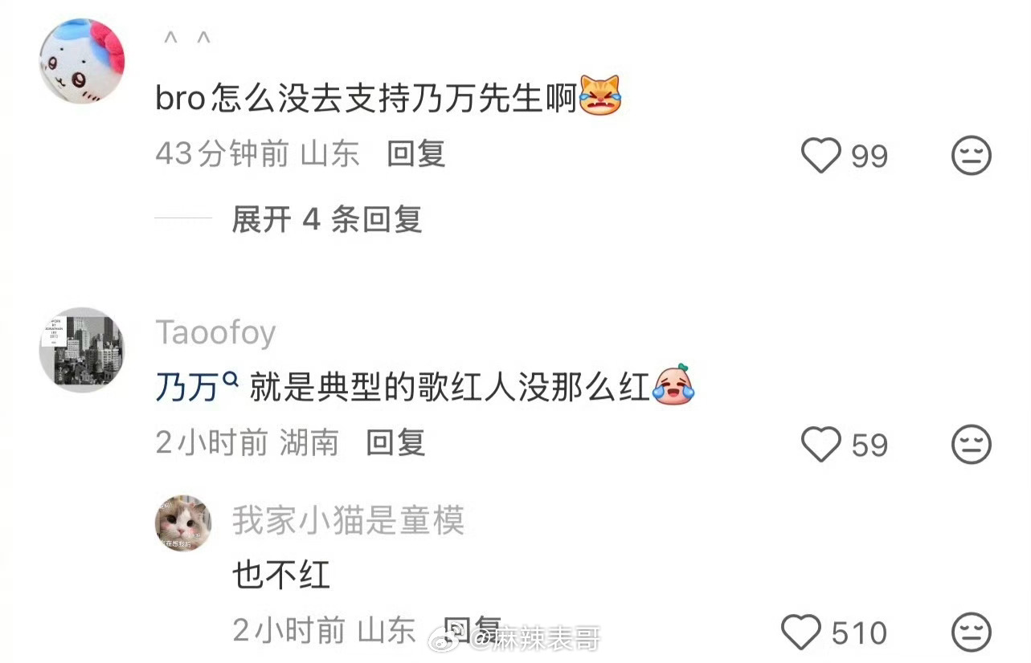Open the cat avatar of 我家小猫是童模
This screenshot has height=663, width=1031.
(x=183, y=523)
